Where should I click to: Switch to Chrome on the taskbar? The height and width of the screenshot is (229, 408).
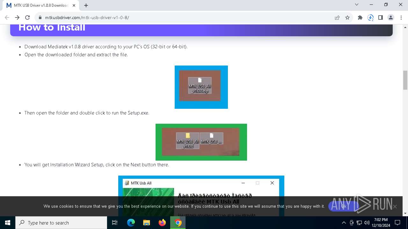[x=178, y=223]
